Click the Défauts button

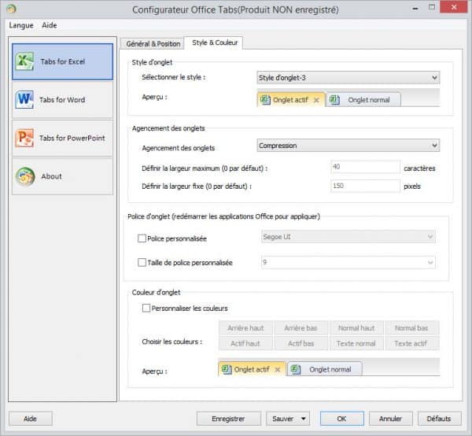click(439, 419)
